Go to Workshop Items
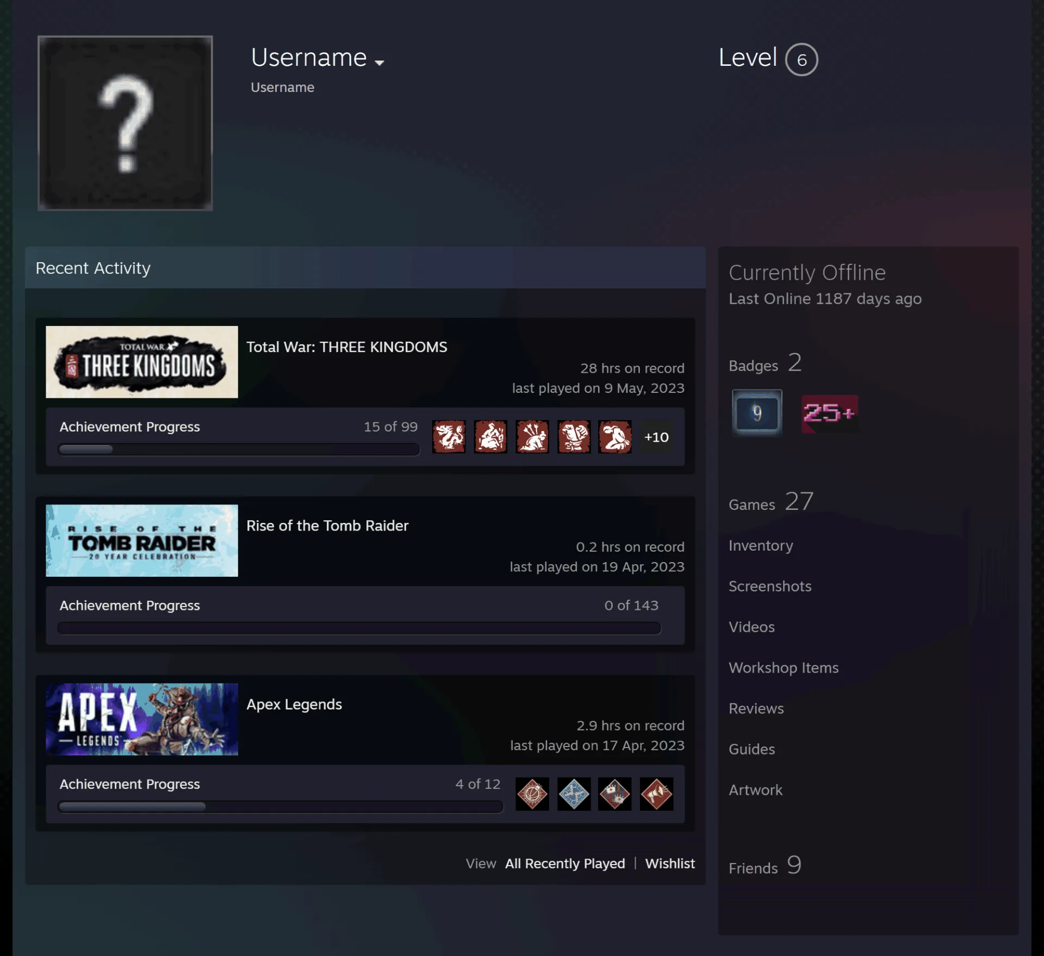The width and height of the screenshot is (1044, 956). [784, 668]
